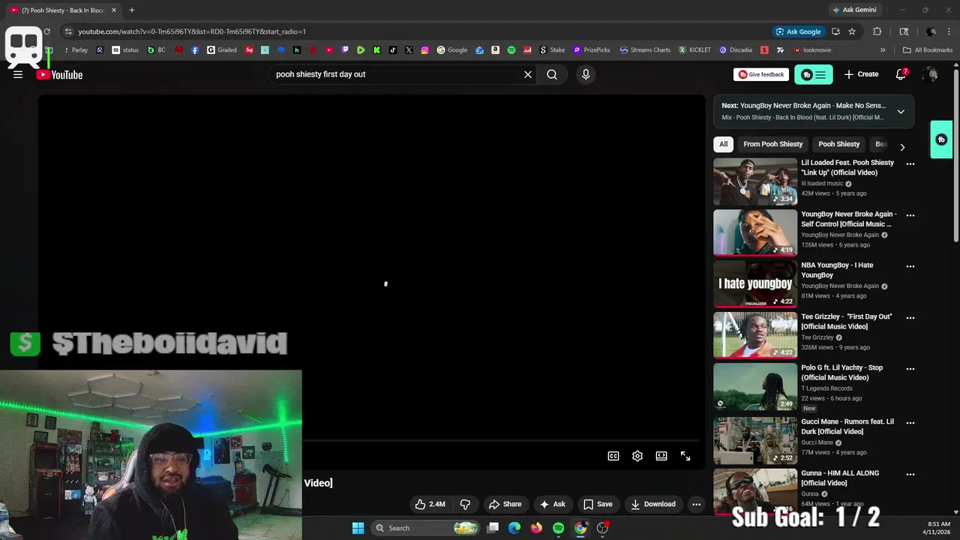
Task: Open the Grailed bookmark
Action: coord(222,50)
